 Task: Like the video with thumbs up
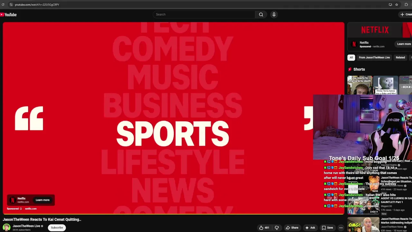pos(264,228)
